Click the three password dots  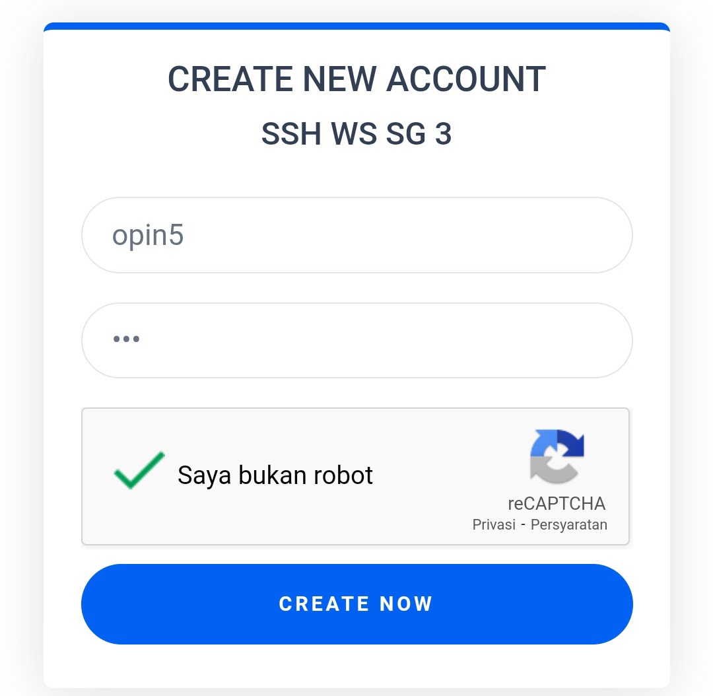pyautogui.click(x=126, y=339)
